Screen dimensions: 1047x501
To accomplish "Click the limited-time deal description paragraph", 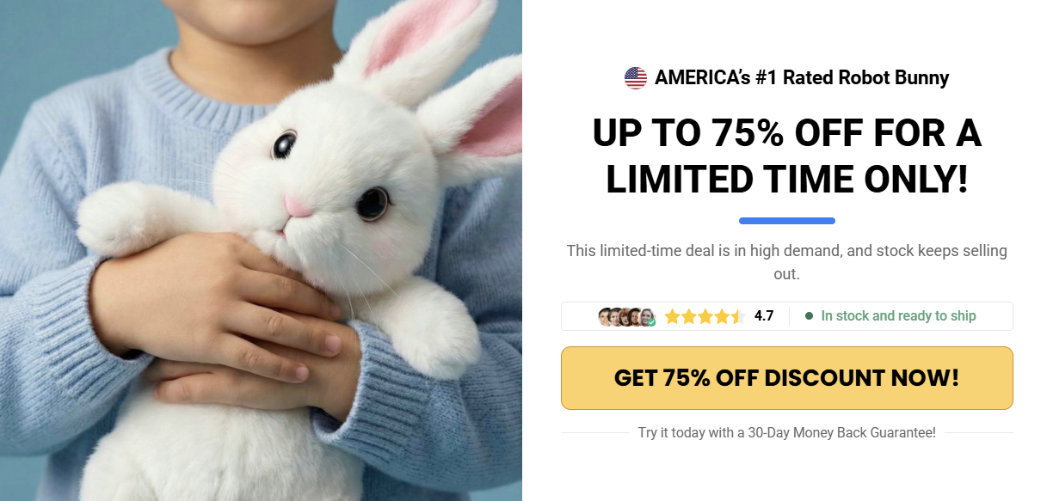I will point(786,262).
